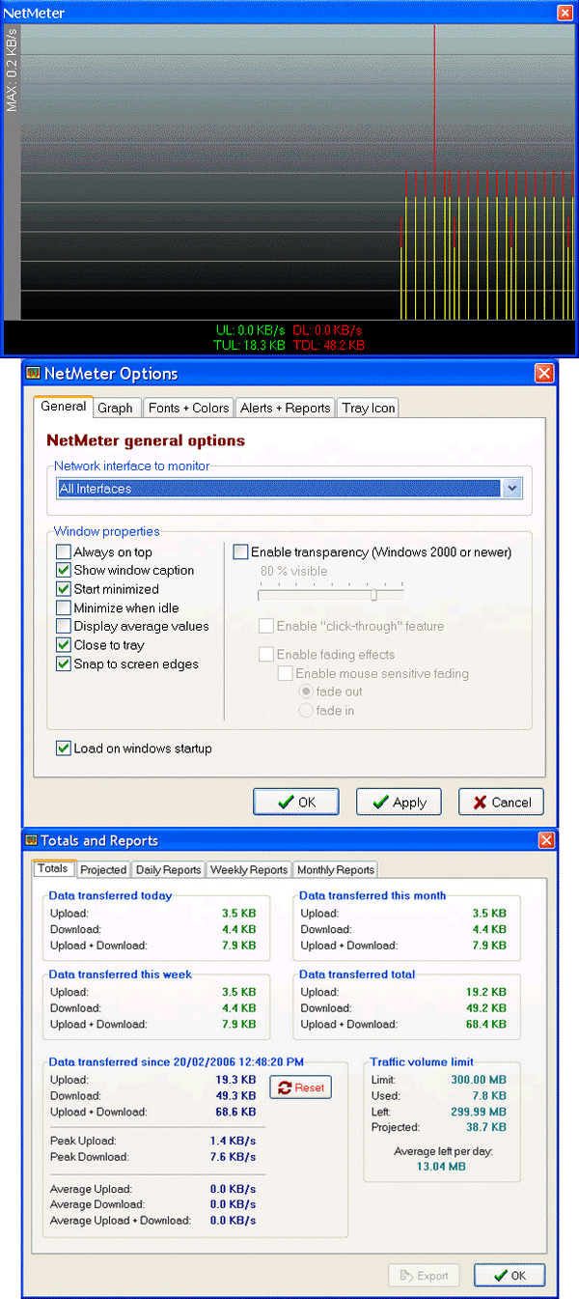The image size is (579, 1299).
Task: Switch to the Graph tab
Action: (116, 408)
